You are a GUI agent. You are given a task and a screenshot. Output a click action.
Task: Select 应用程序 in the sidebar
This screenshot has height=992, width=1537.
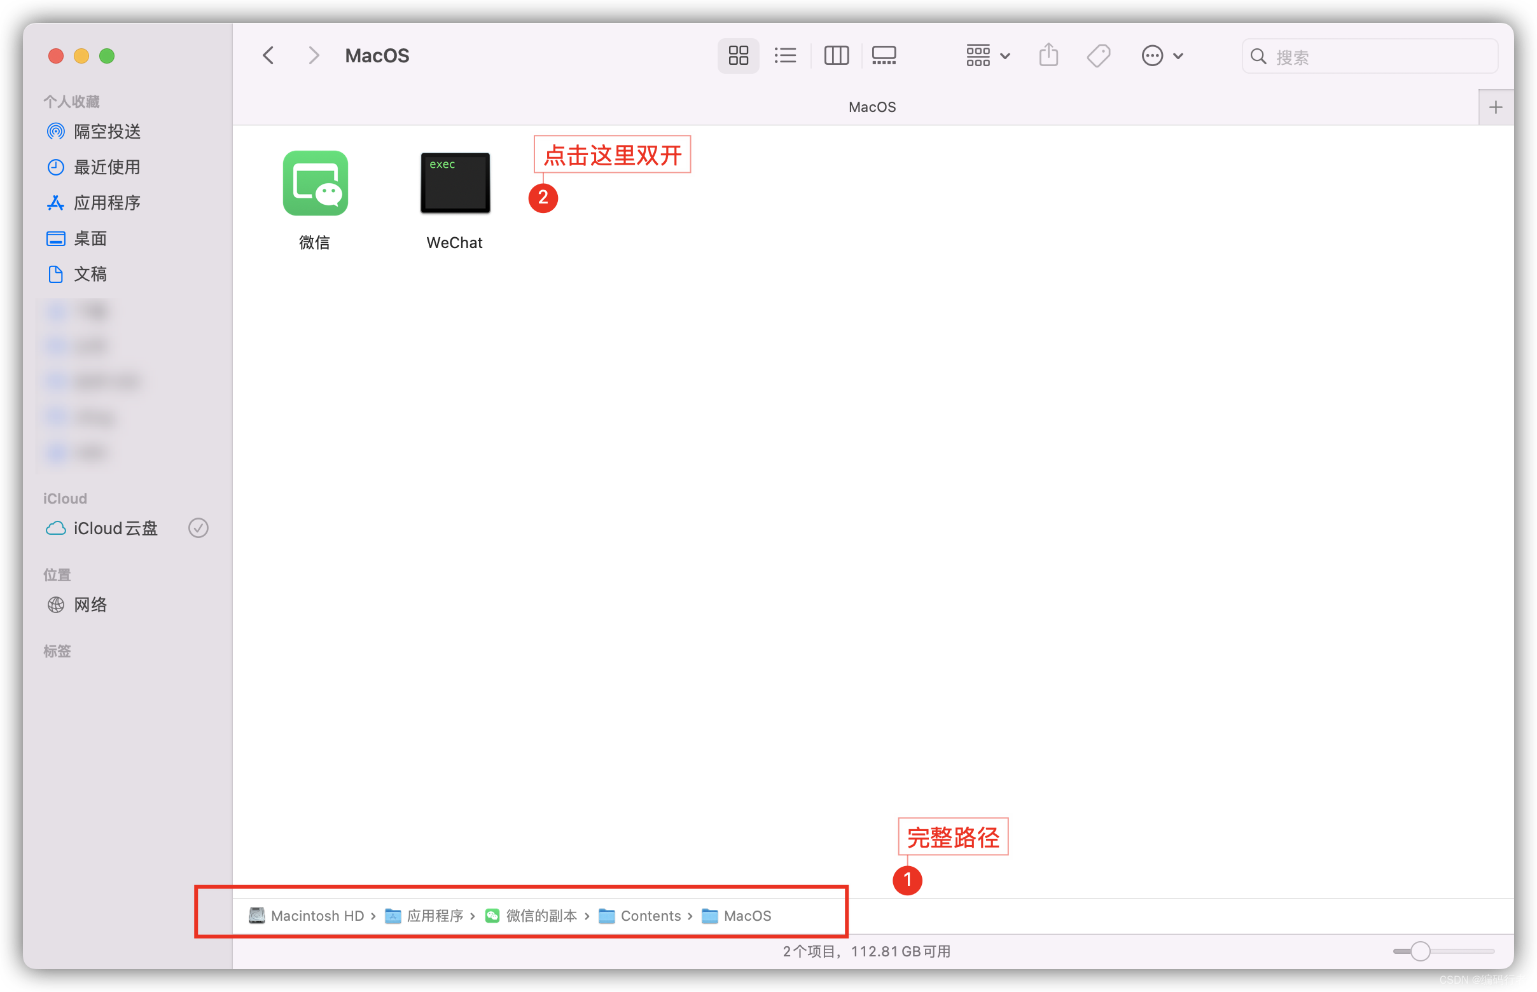tap(106, 203)
